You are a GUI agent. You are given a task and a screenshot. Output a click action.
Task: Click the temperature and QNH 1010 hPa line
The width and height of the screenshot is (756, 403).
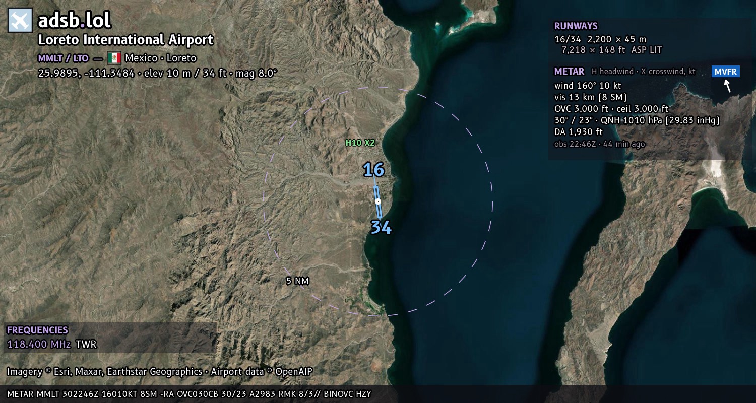(637, 120)
